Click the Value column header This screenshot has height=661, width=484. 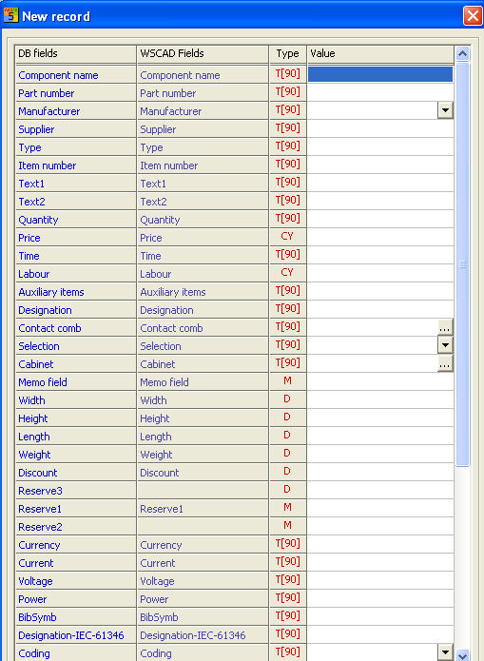[x=380, y=54]
